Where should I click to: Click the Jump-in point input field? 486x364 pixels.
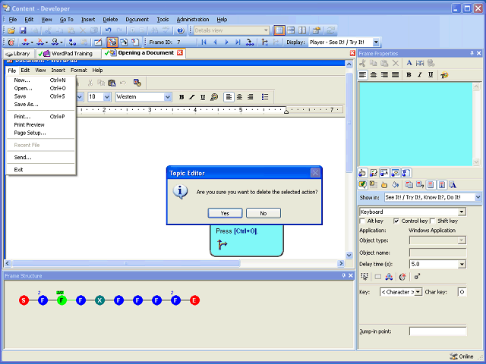(437, 331)
